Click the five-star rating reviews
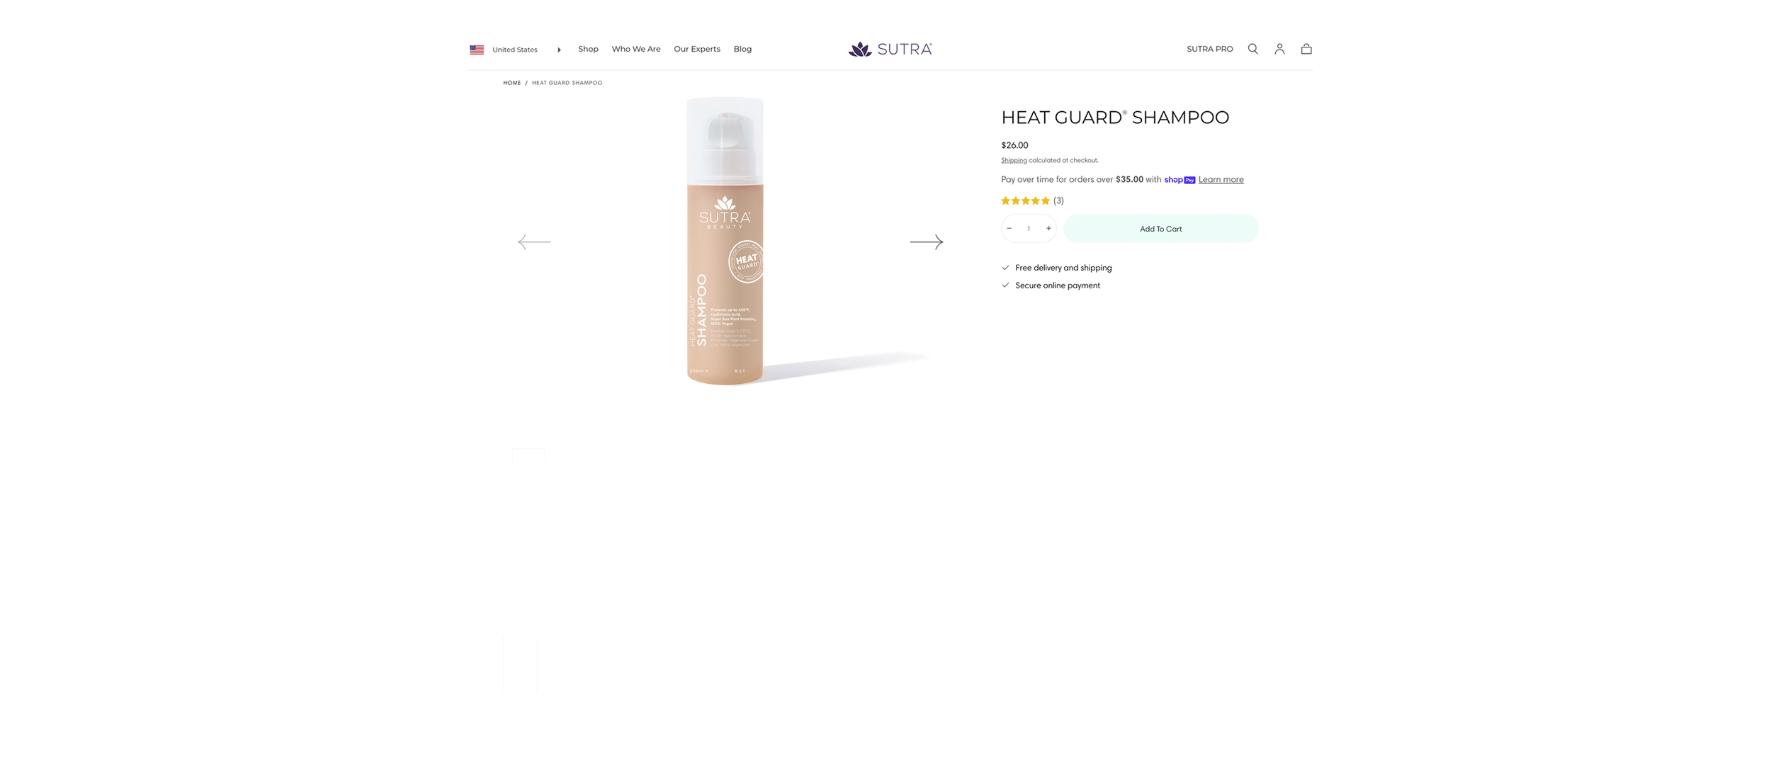This screenshot has width=1771, height=760. point(1032,200)
